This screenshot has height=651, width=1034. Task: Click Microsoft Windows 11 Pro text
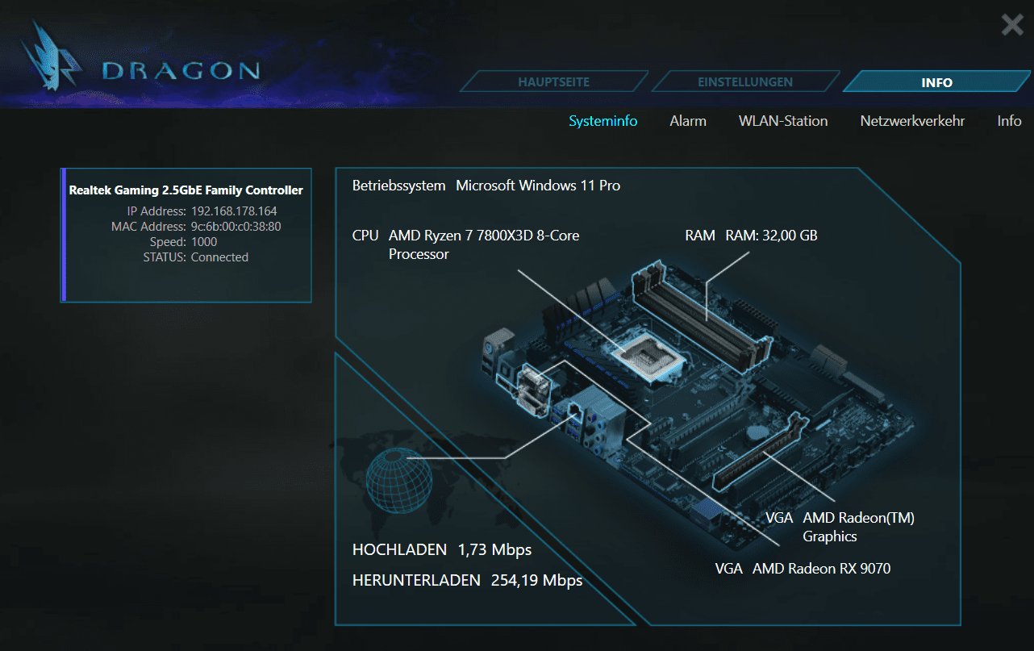(538, 186)
